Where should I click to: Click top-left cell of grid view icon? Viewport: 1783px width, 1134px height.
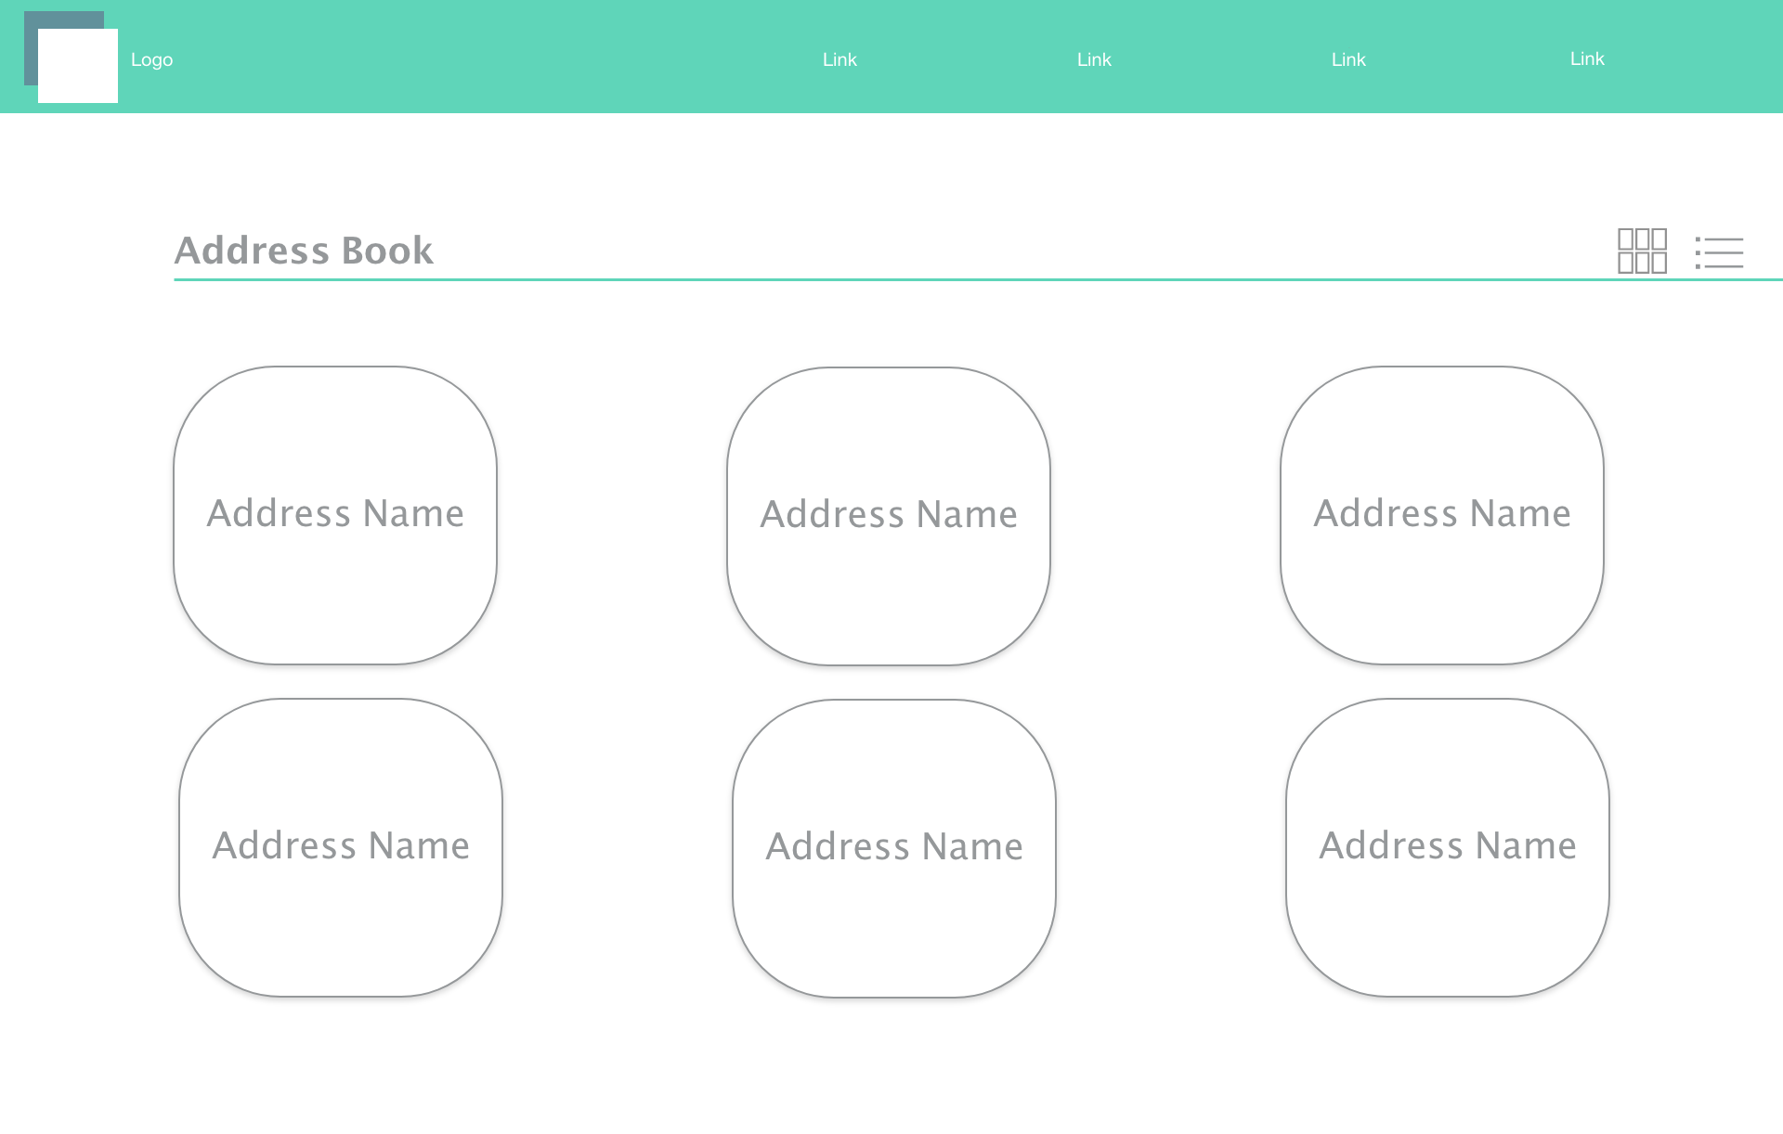click(1625, 239)
